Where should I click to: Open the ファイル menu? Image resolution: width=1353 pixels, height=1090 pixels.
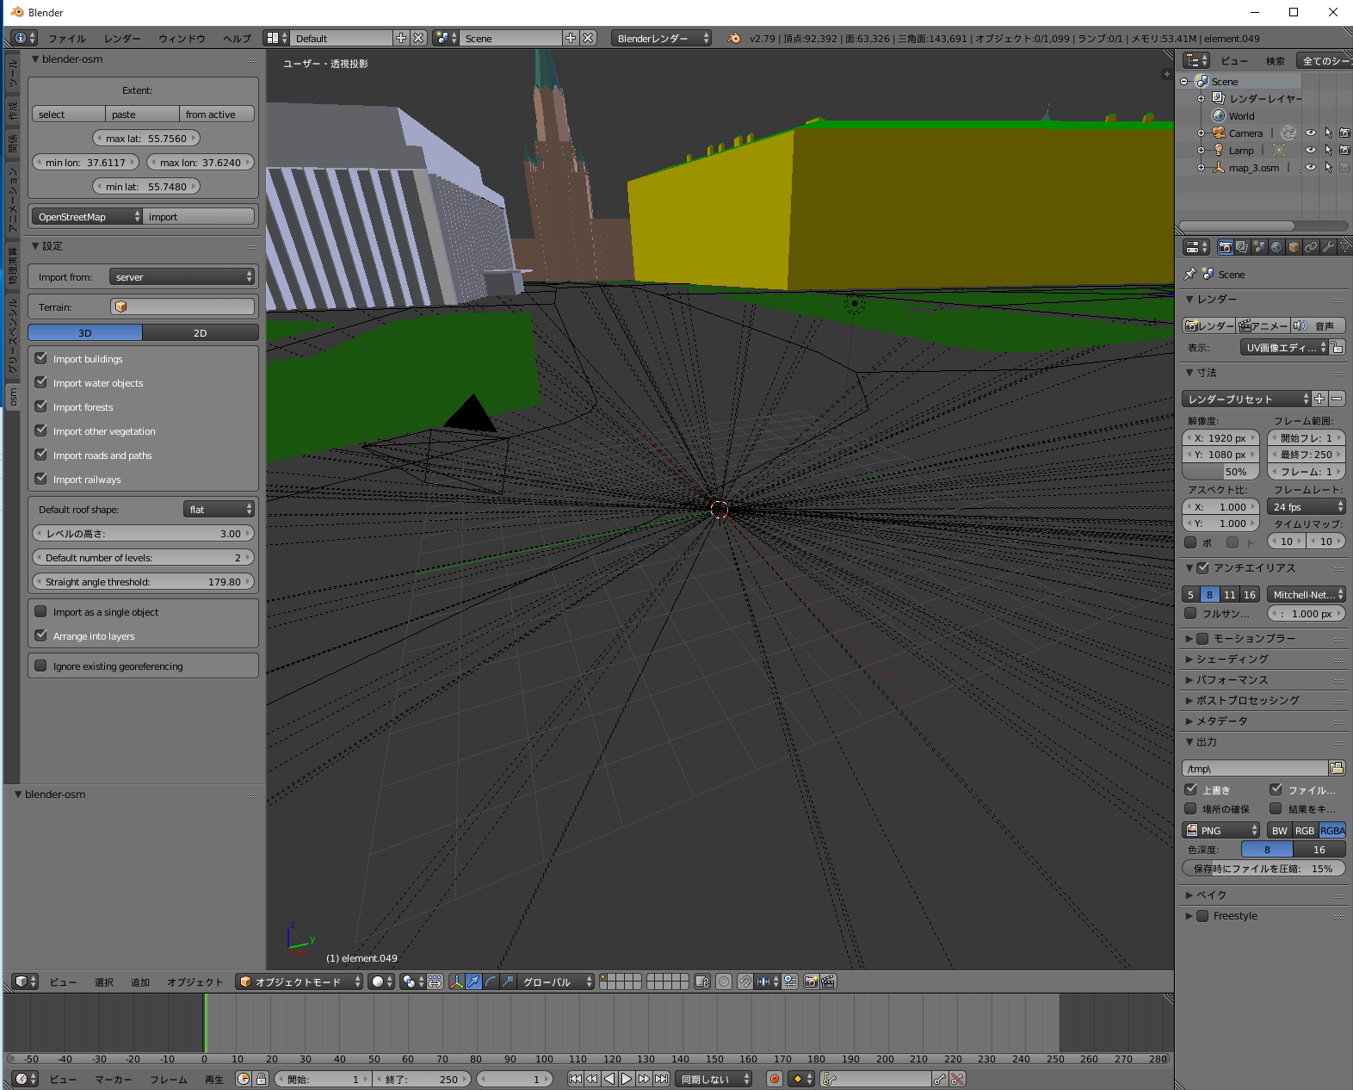coord(67,38)
